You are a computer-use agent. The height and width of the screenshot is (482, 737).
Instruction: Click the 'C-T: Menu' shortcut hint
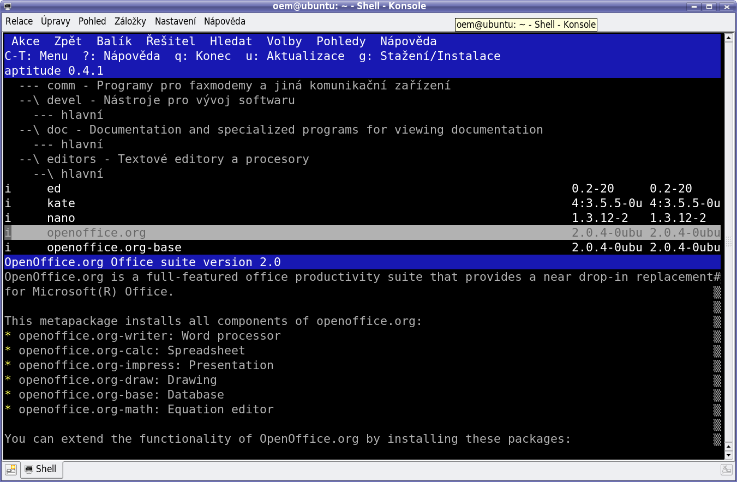pos(37,56)
